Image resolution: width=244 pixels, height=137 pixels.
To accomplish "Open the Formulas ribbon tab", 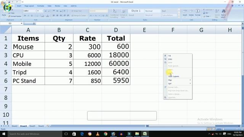I will click(41, 6).
